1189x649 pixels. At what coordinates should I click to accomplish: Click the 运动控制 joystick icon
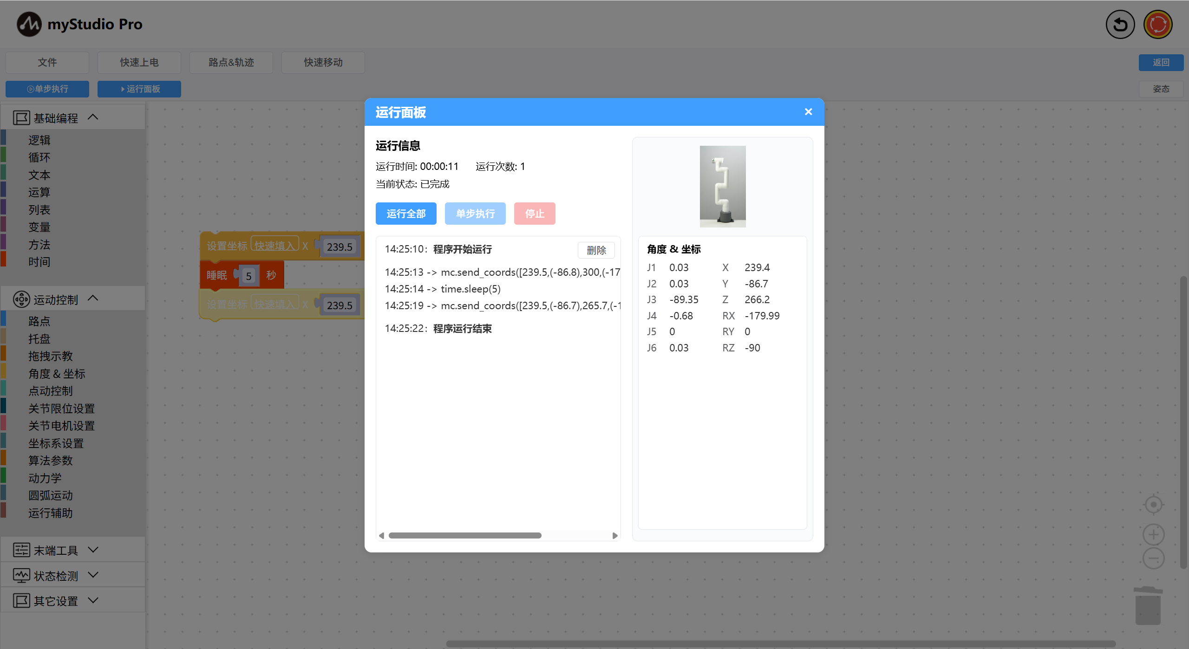point(21,299)
